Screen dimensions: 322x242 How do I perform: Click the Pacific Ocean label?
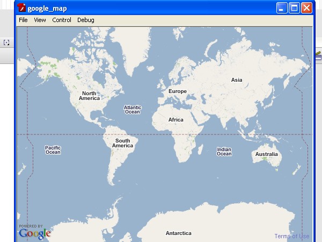(53, 150)
